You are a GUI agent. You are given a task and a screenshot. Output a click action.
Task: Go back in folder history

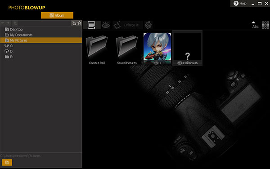3,23
